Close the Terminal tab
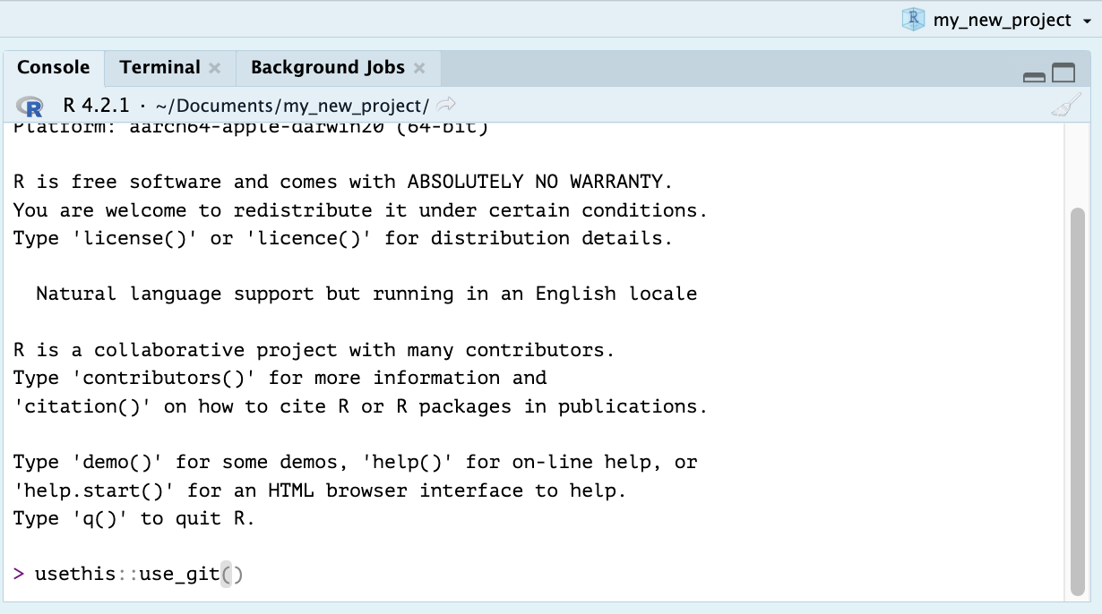 pyautogui.click(x=214, y=68)
